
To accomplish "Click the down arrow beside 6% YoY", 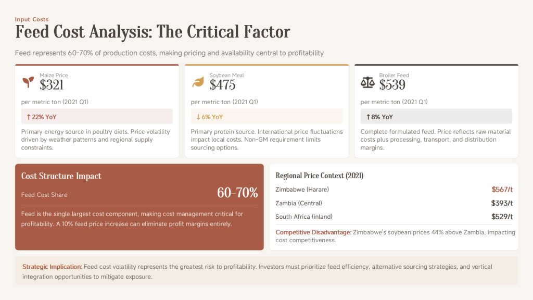I will pyautogui.click(x=198, y=117).
